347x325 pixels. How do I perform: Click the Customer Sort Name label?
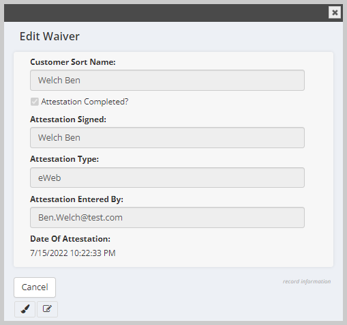point(73,62)
